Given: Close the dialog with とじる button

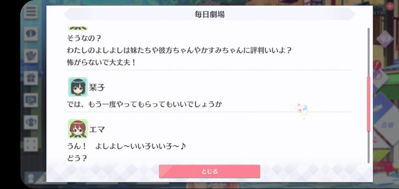Looking at the screenshot, I should coord(209,171).
